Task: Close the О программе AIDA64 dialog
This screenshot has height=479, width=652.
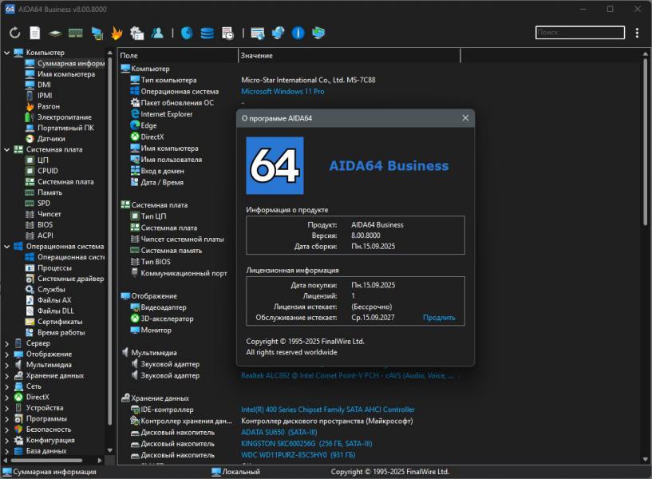Action: click(465, 118)
